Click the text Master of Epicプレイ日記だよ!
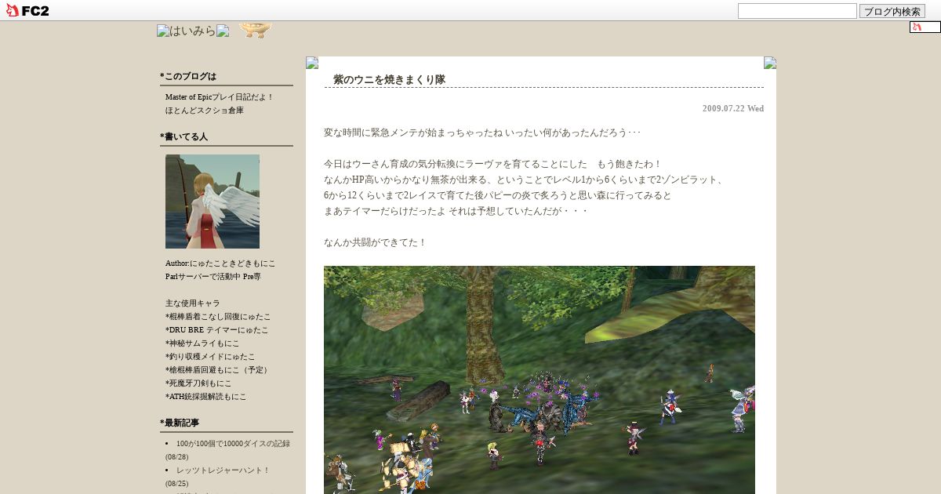Image resolution: width=941 pixels, height=494 pixels. click(220, 96)
